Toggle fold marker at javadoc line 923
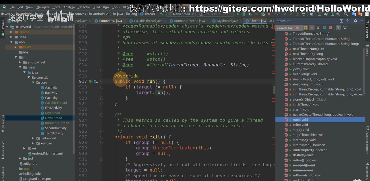 pos(102,115)
